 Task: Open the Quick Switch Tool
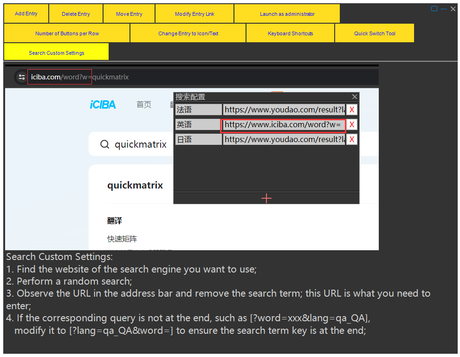click(375, 33)
